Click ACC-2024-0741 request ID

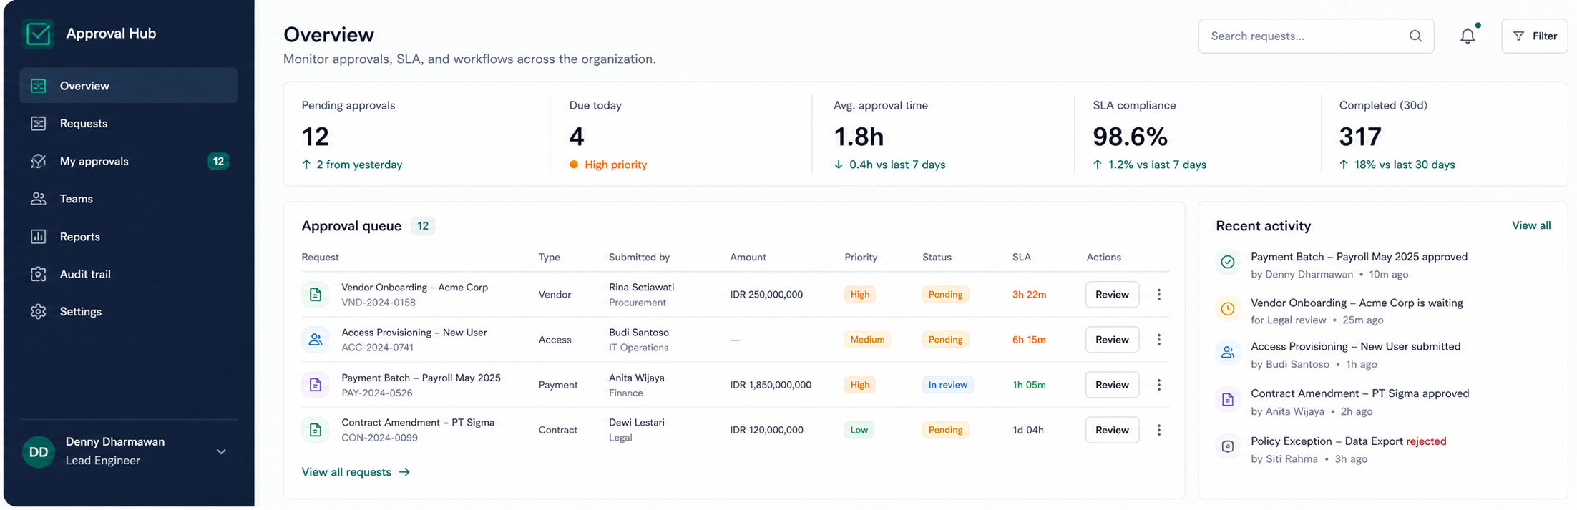pyautogui.click(x=377, y=348)
